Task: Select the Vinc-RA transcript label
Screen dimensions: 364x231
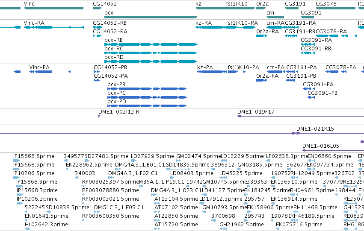Action: click(x=34, y=23)
